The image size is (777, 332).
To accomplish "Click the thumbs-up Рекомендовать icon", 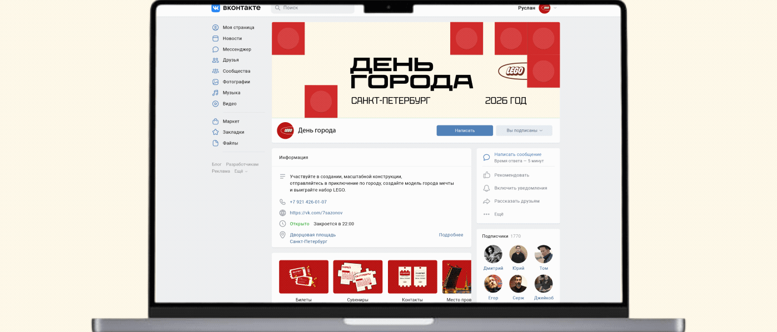I will [486, 175].
